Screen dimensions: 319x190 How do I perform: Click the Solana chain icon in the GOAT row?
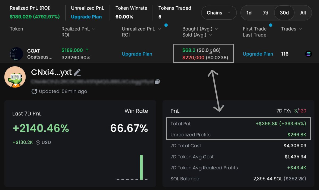click(309, 54)
